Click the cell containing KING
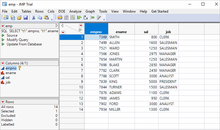The image size is (220, 130). 121,82
